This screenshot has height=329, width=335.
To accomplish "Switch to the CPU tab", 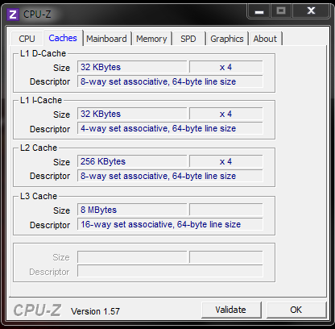I will [27, 39].
